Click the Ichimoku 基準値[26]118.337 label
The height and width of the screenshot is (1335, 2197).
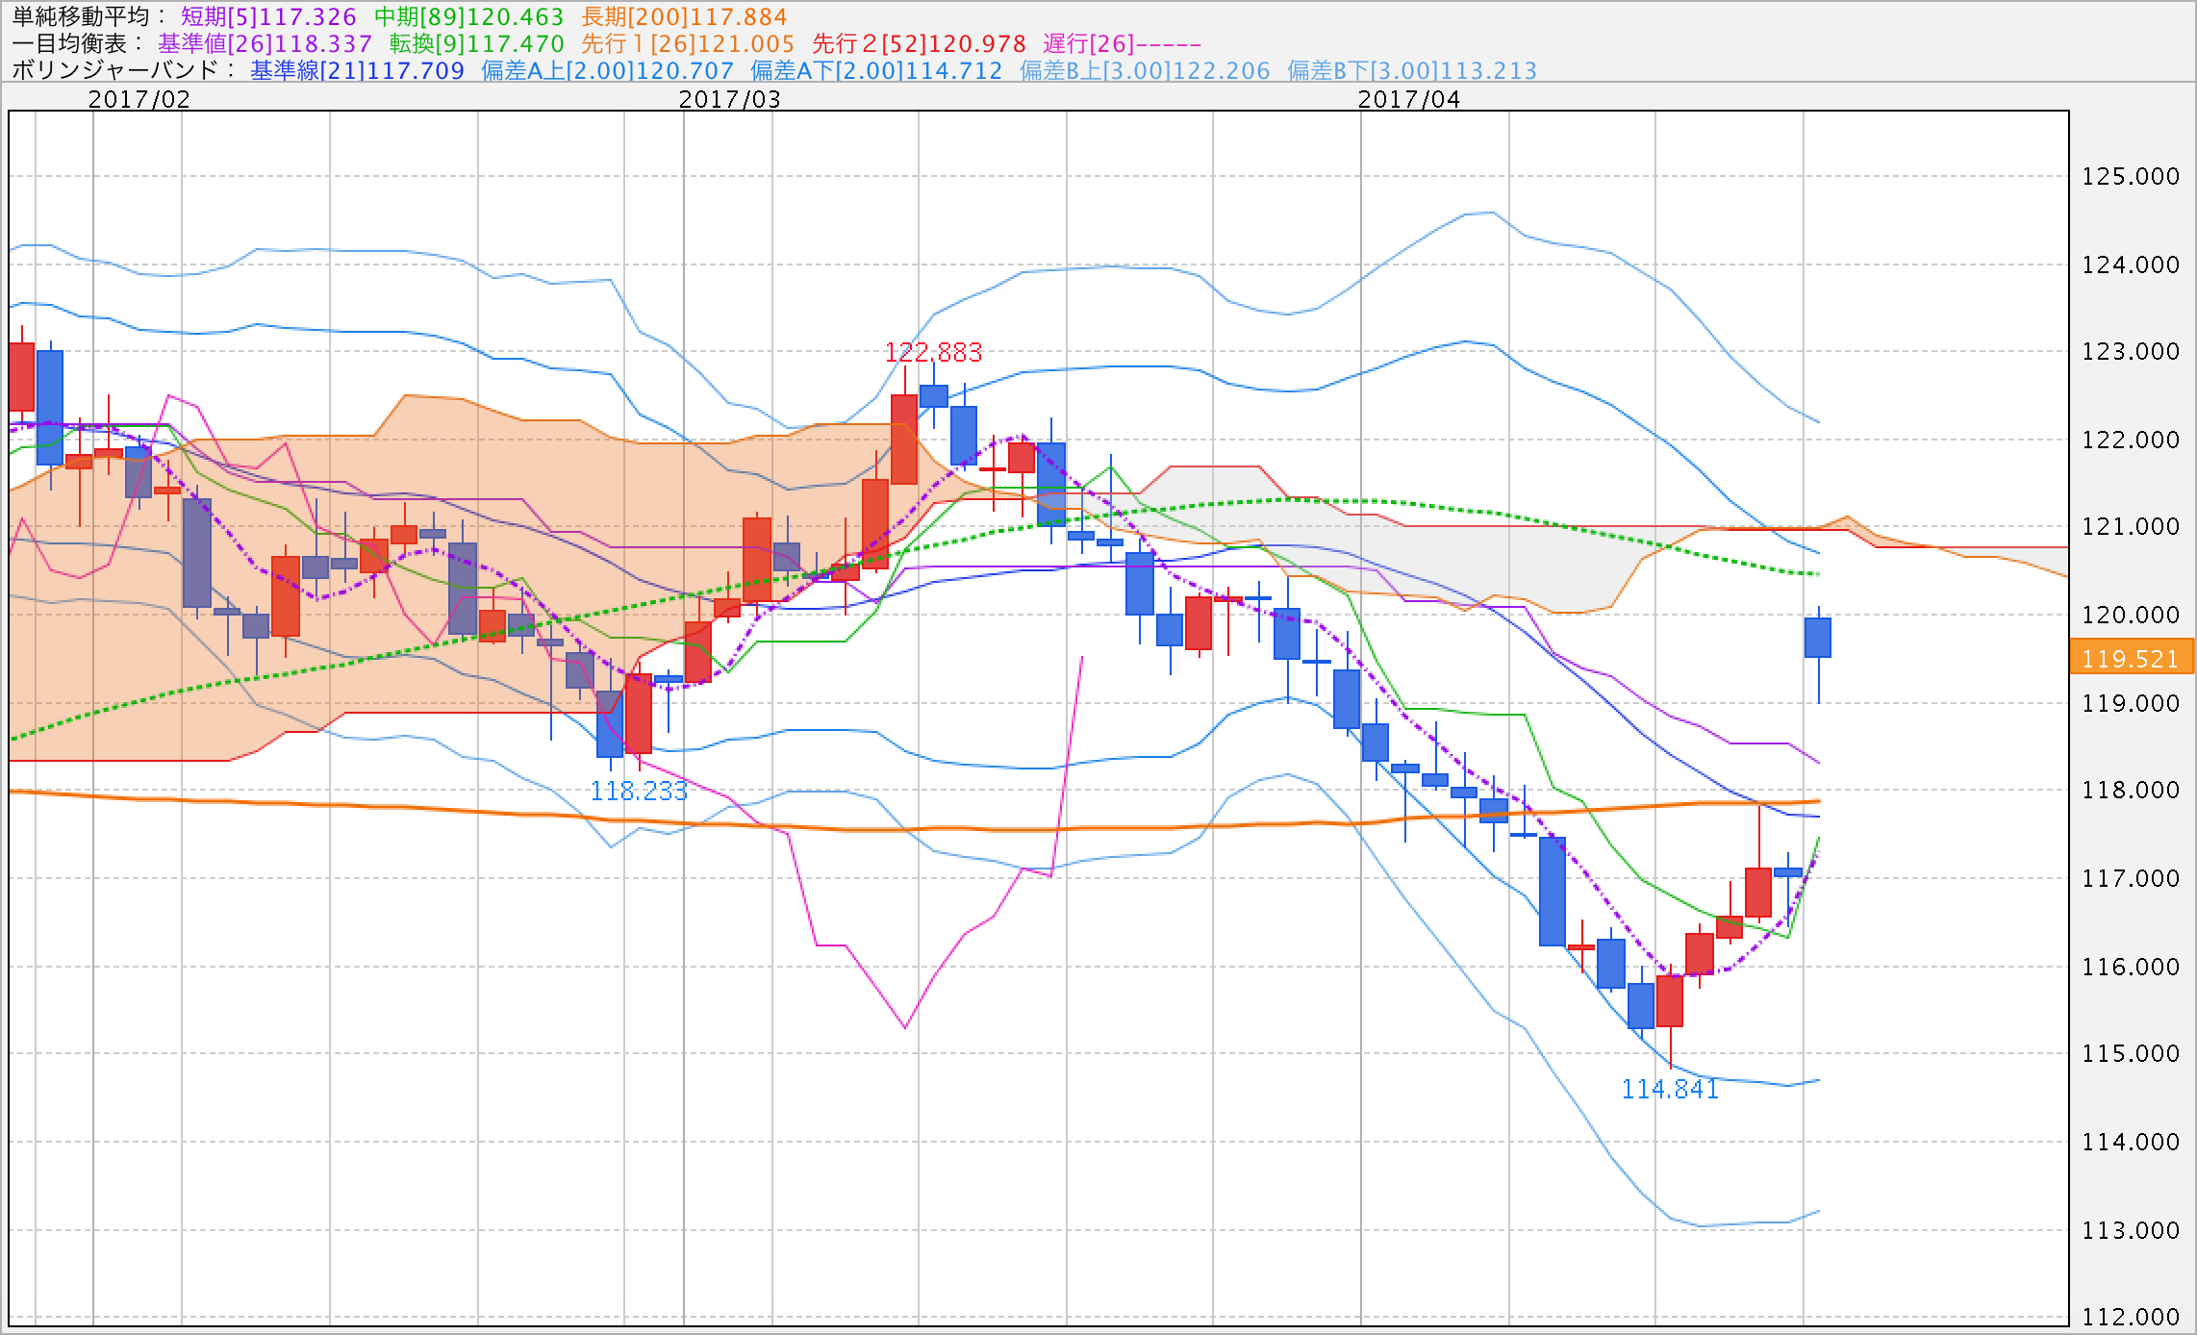[x=265, y=43]
